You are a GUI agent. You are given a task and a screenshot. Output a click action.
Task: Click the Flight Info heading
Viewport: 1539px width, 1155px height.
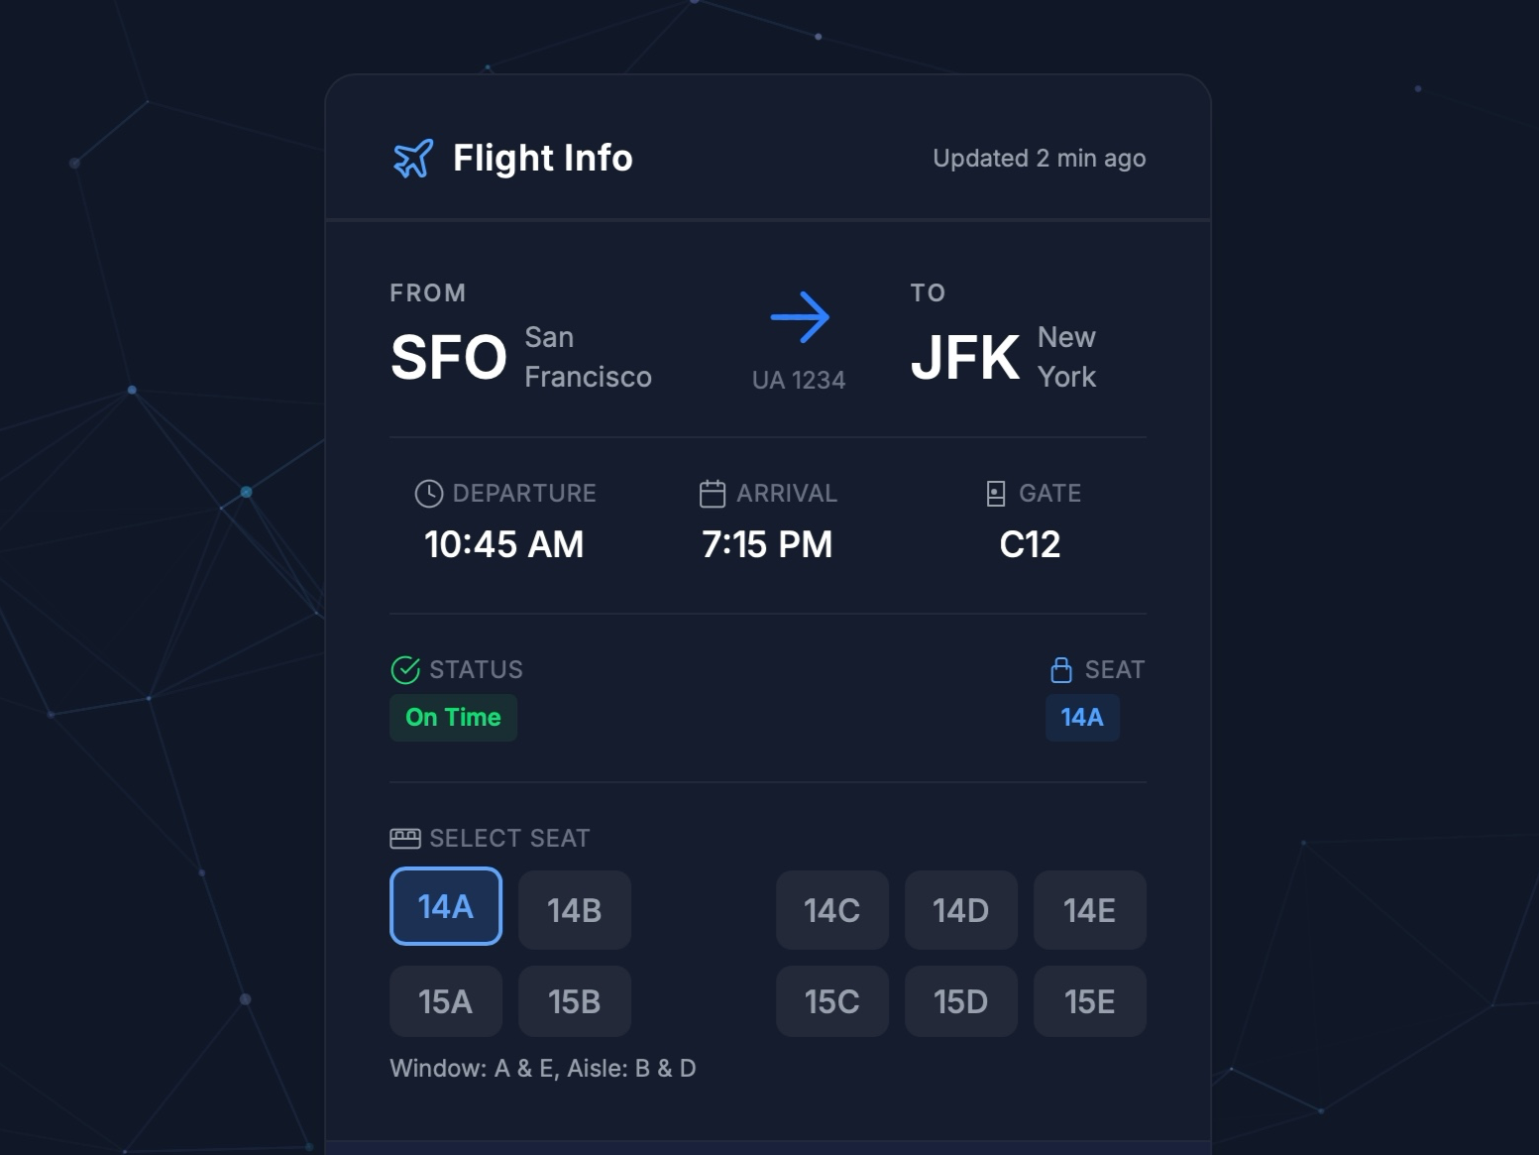click(543, 158)
